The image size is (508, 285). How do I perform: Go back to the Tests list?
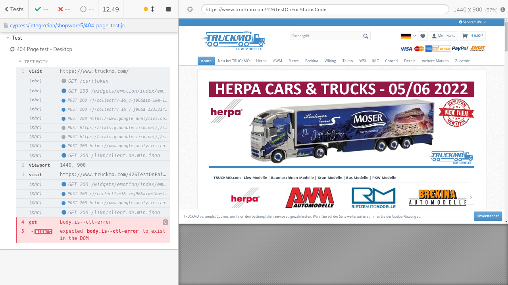14,9
